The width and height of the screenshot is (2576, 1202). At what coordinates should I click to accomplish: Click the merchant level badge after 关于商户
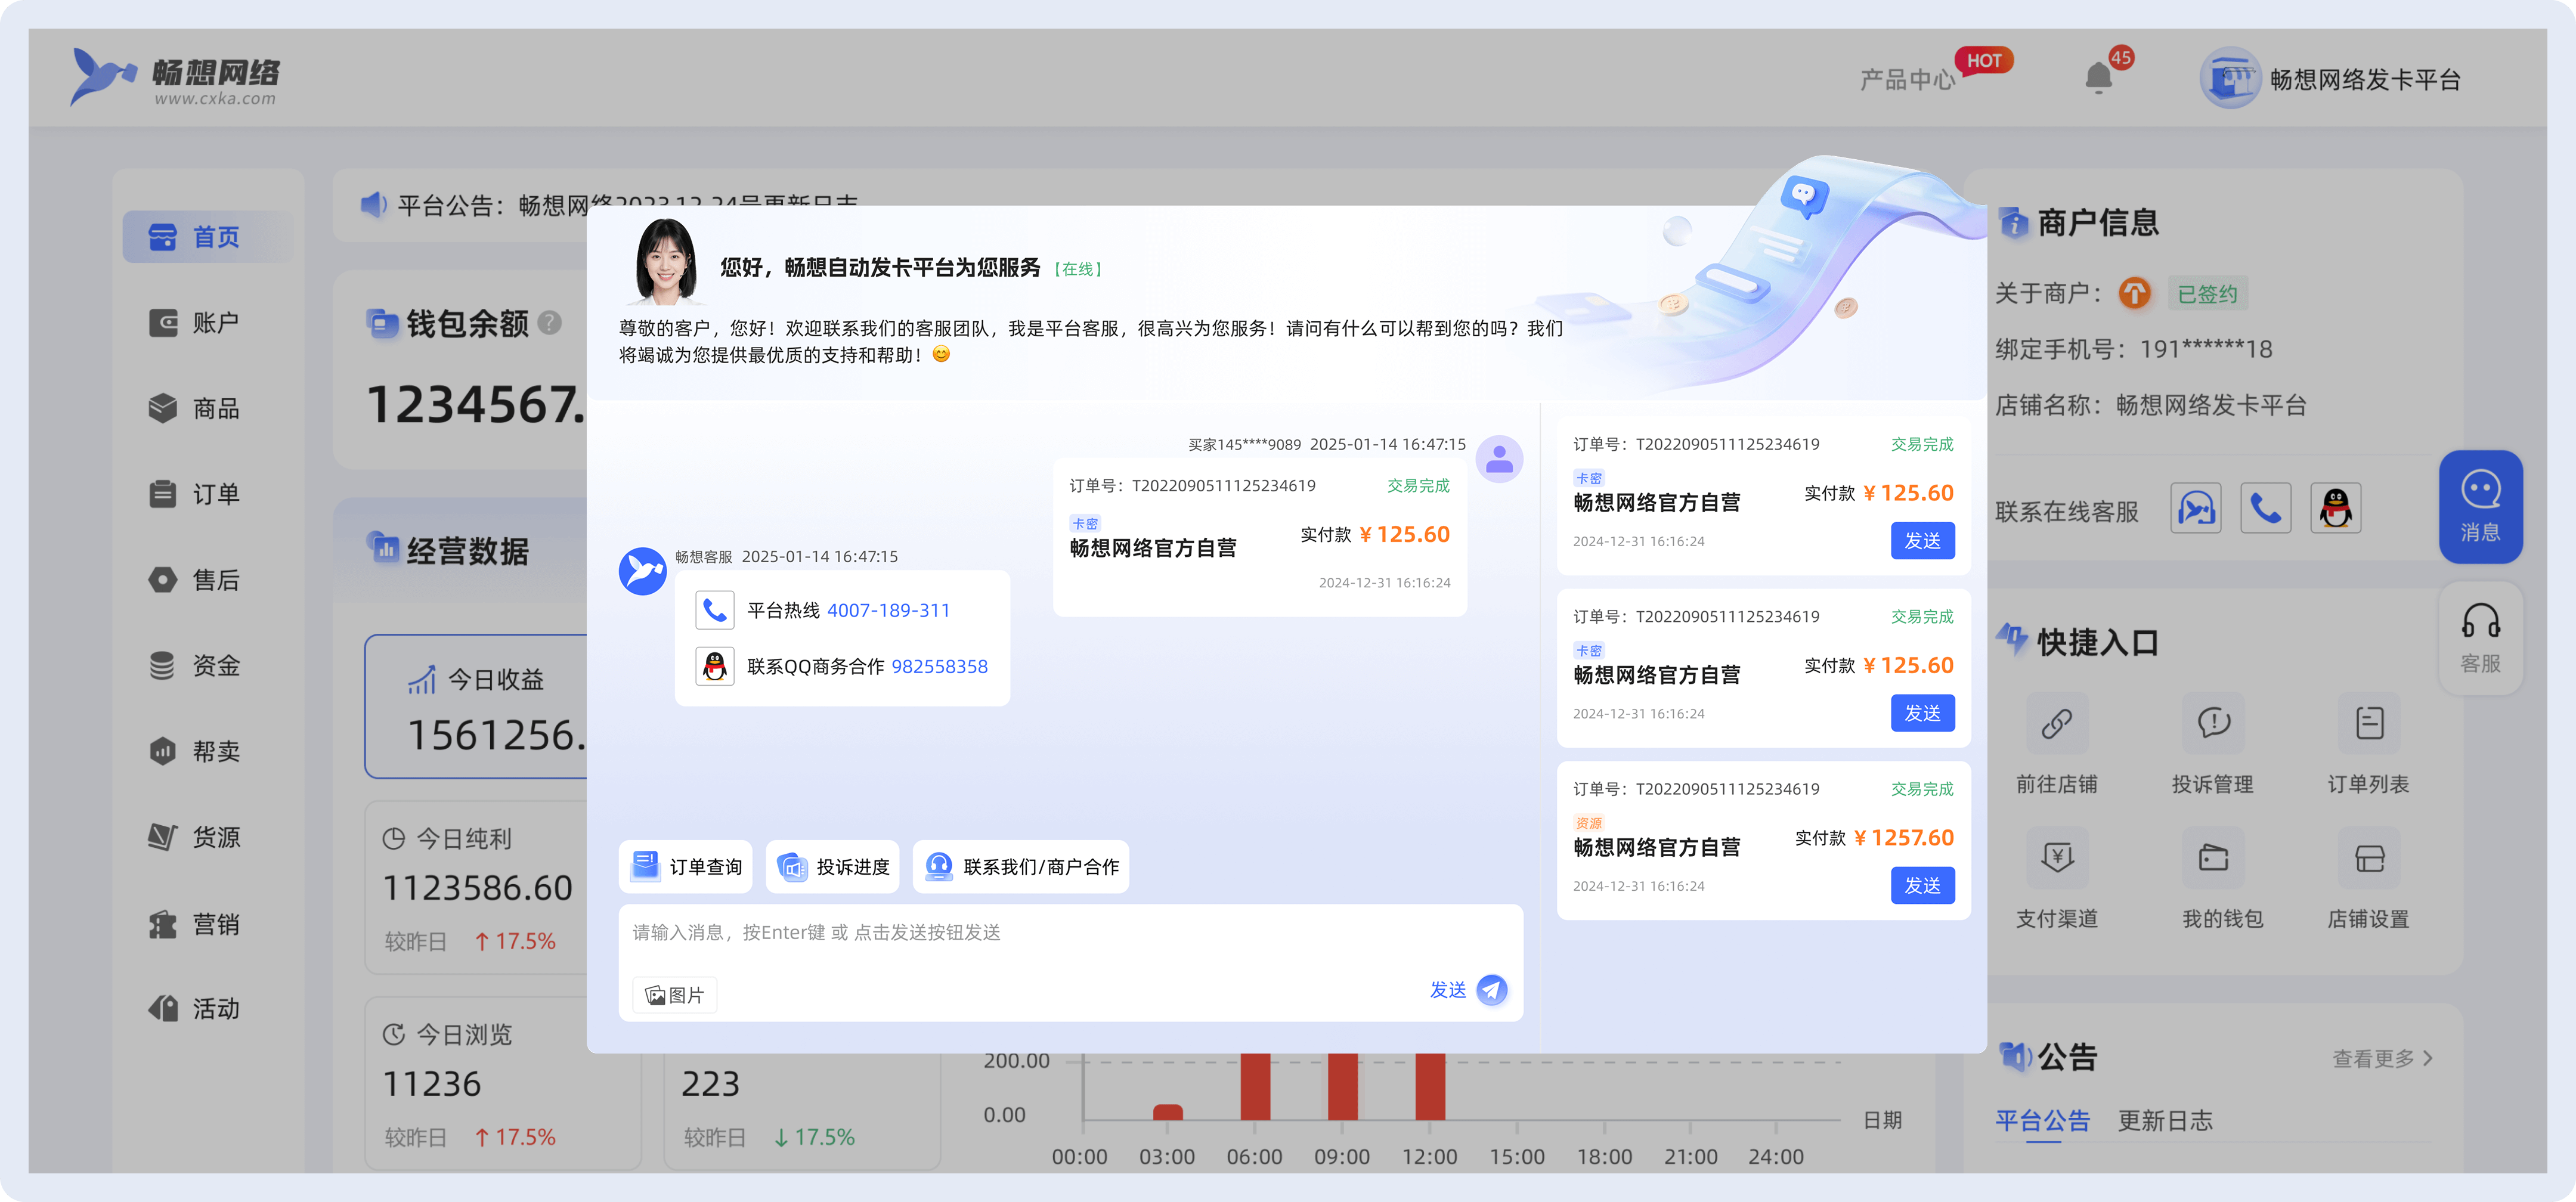coord(2134,293)
